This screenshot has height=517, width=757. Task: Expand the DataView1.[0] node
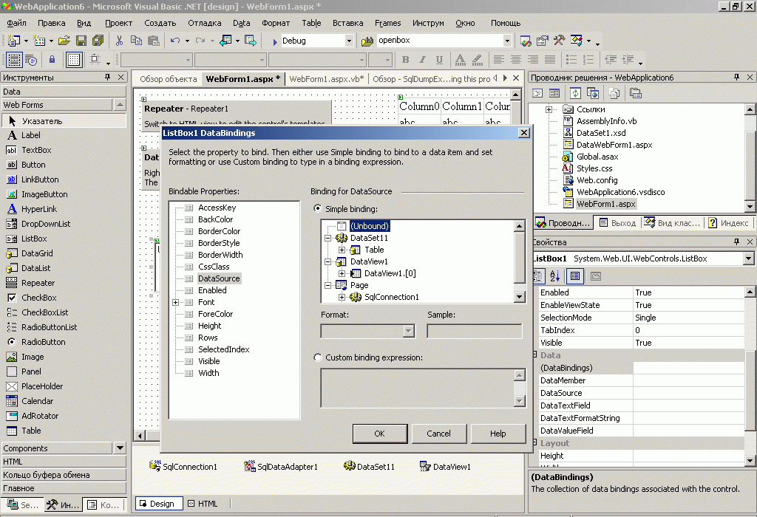pos(342,273)
